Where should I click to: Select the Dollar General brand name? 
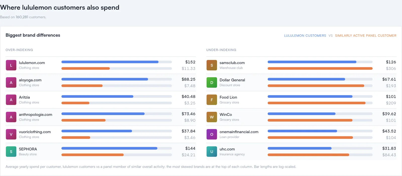(232, 80)
